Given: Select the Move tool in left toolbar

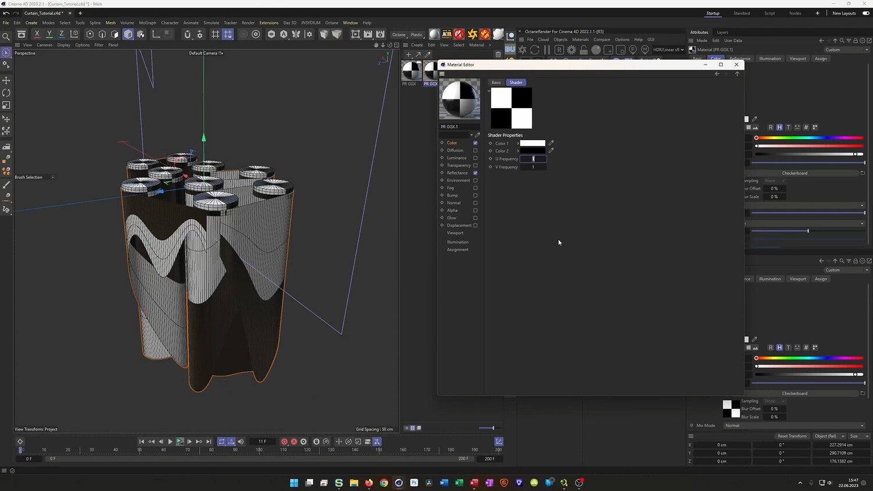Looking at the screenshot, I should pyautogui.click(x=6, y=80).
